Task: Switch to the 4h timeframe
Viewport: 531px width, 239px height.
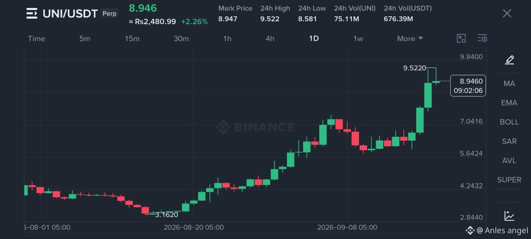Action: [x=270, y=39]
